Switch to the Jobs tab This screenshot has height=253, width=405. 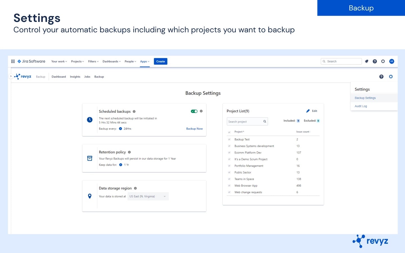87,77
